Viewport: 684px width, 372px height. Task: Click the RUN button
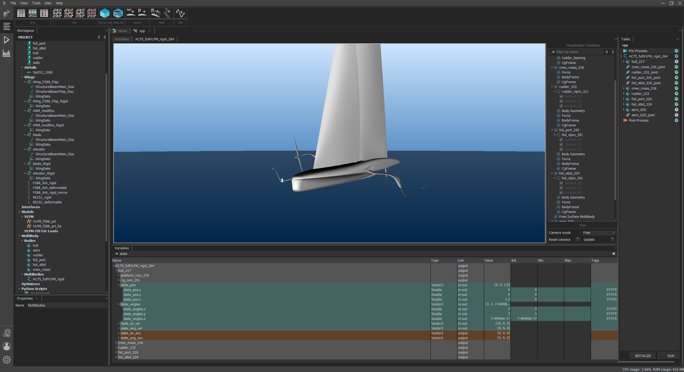tap(671, 356)
